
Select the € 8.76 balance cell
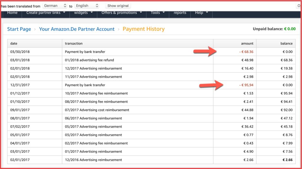tap(276, 135)
